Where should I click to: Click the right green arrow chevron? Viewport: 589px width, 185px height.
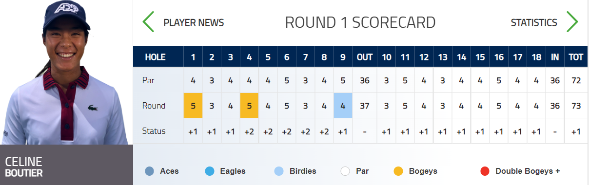click(572, 22)
